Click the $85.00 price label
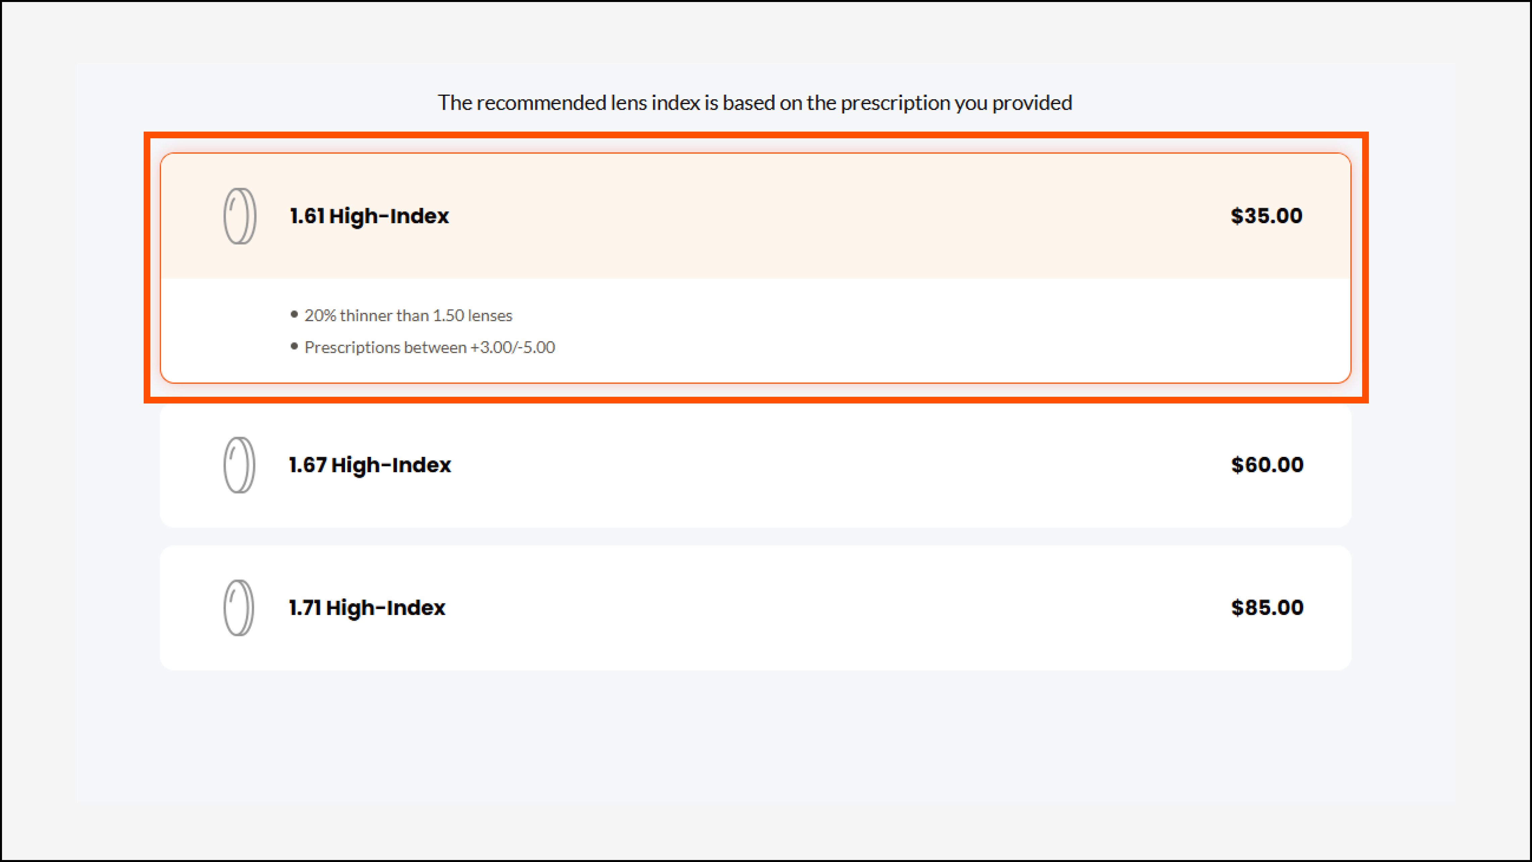1532x862 pixels. [x=1267, y=607]
